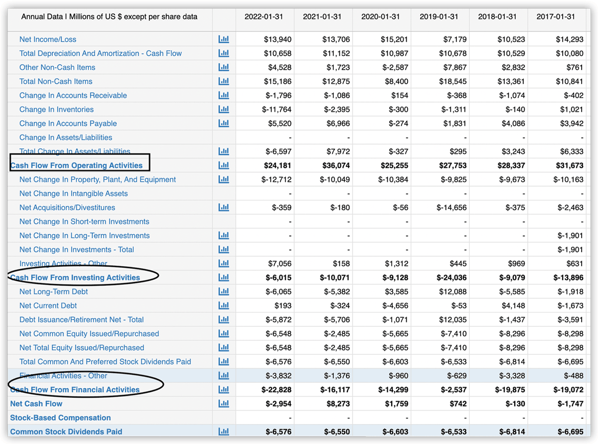Click the Cash Flow From Financial Activities link
The height and width of the screenshot is (444, 598).
[x=75, y=390]
